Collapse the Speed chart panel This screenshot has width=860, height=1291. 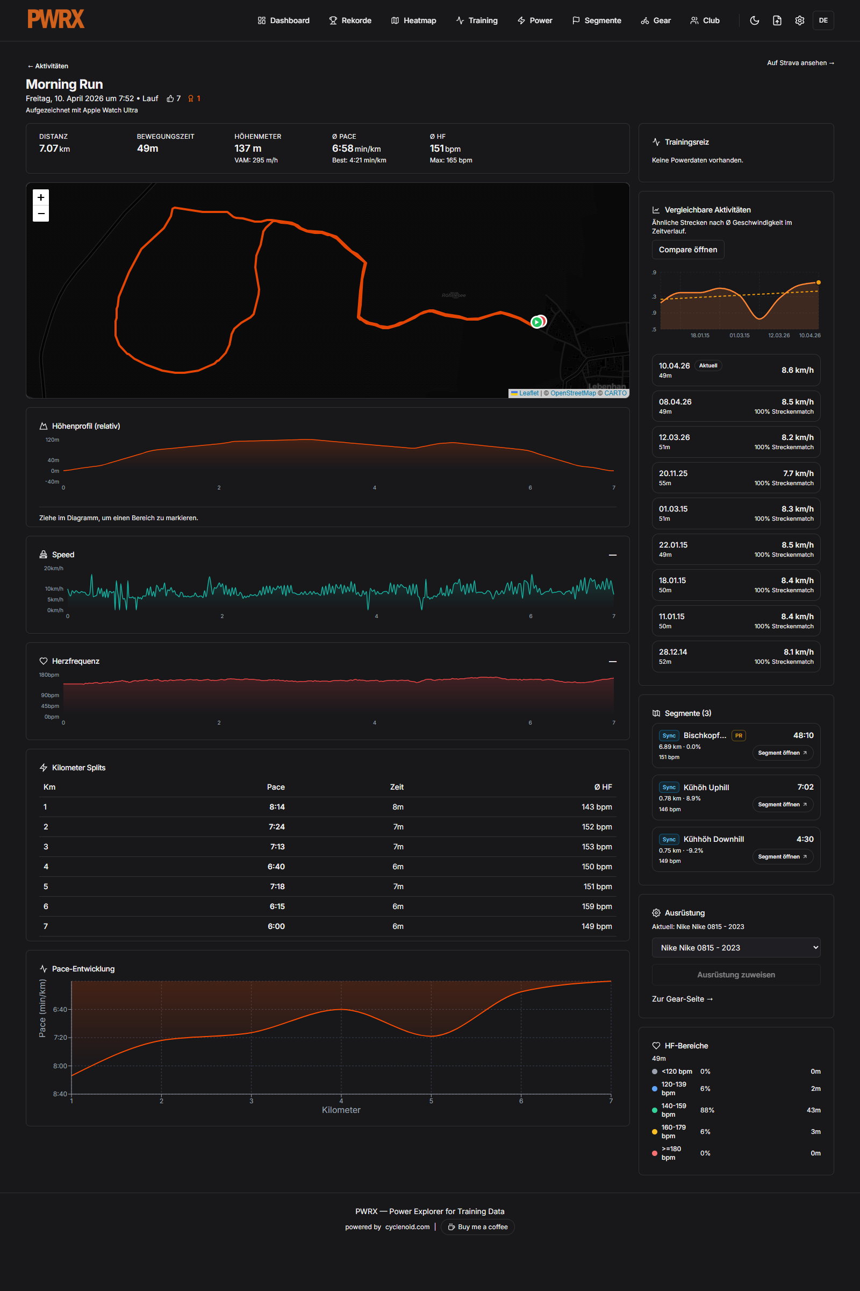click(612, 555)
